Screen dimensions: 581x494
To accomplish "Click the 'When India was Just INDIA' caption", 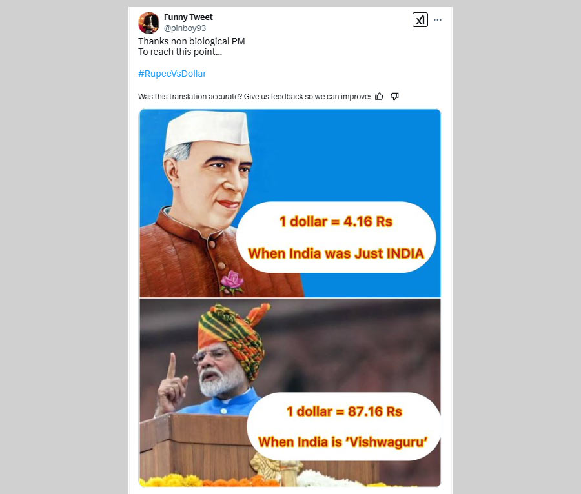I will pyautogui.click(x=336, y=253).
